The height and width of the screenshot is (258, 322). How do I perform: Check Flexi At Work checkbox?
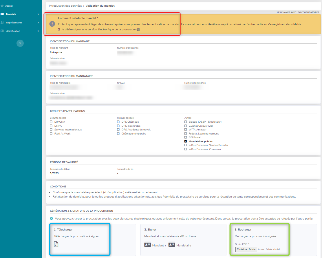tap(51, 134)
